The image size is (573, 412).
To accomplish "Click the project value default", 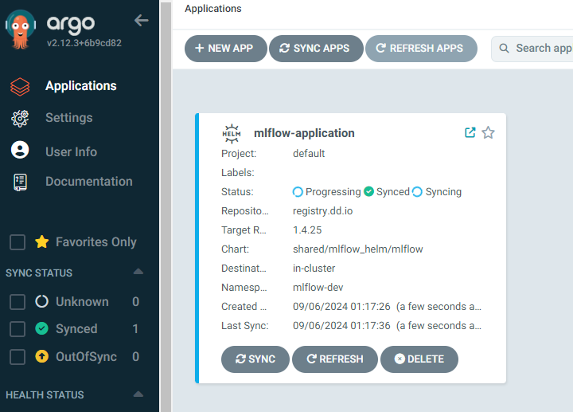I will click(x=309, y=153).
